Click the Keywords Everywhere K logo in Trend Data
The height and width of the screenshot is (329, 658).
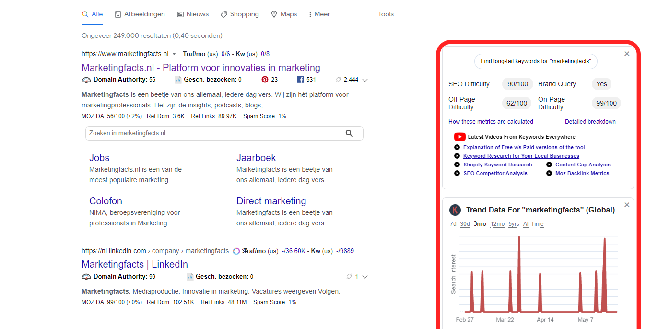click(x=455, y=210)
